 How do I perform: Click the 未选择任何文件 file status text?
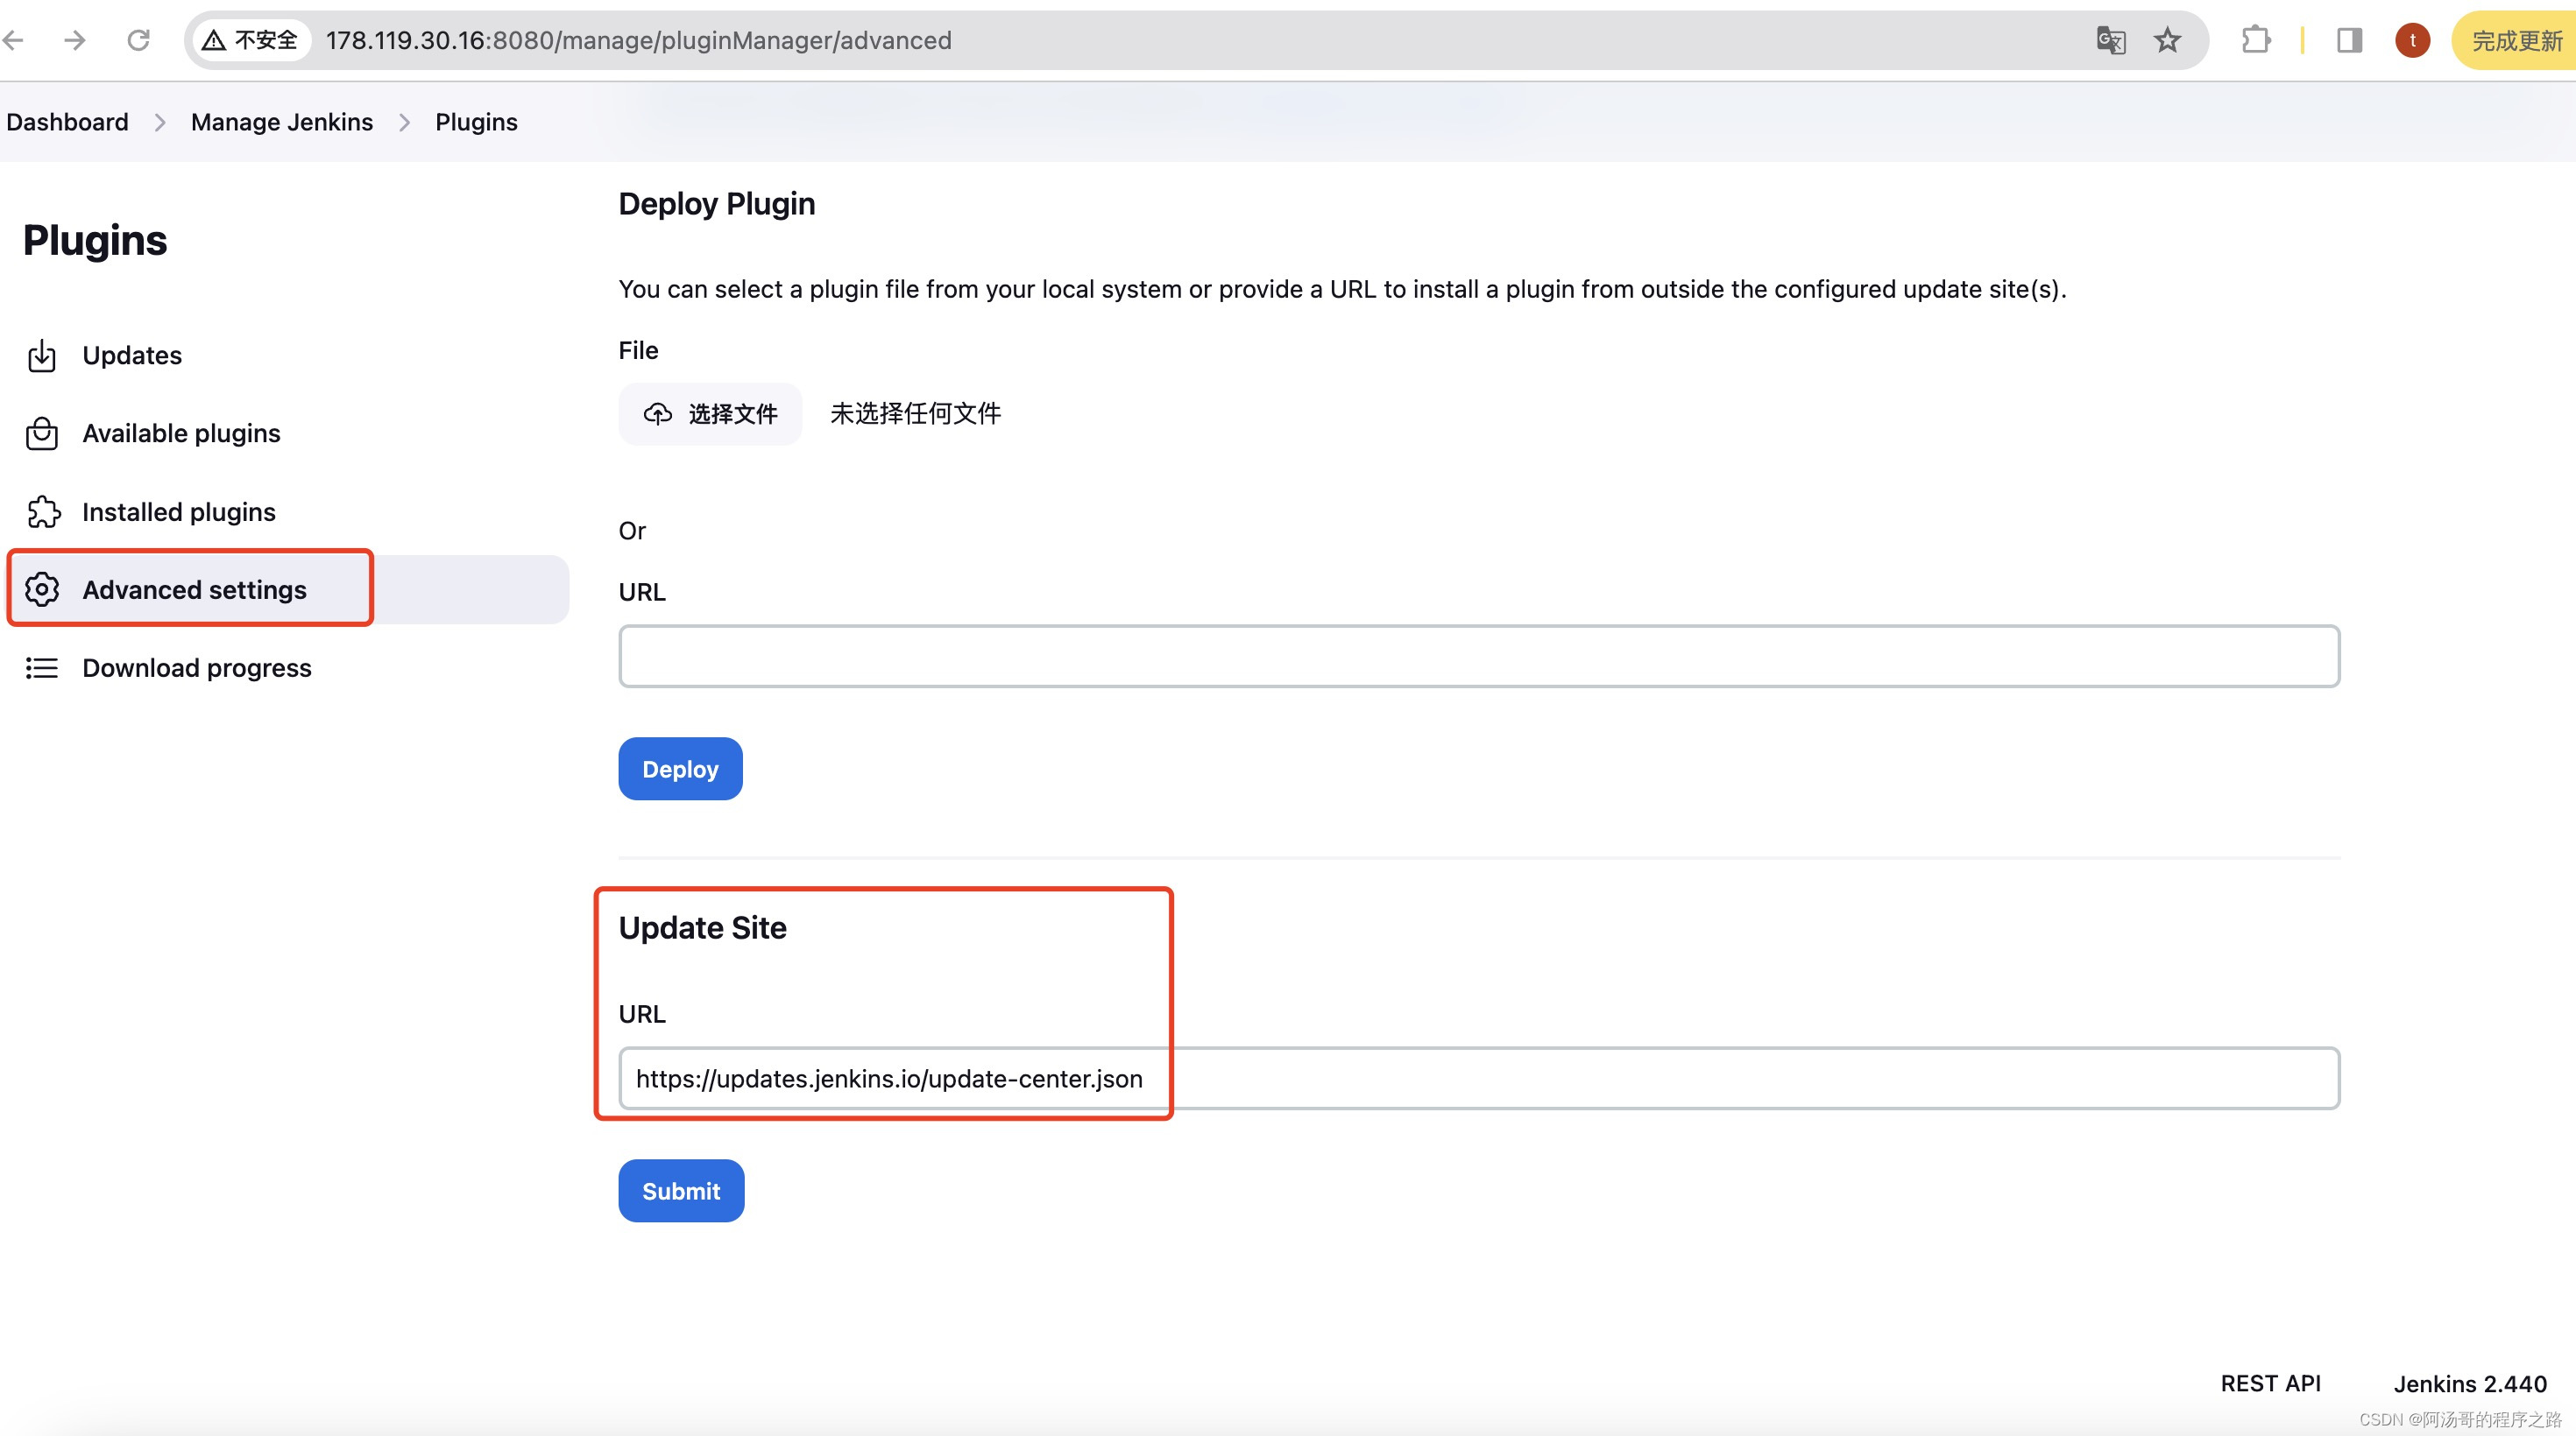pyautogui.click(x=915, y=413)
